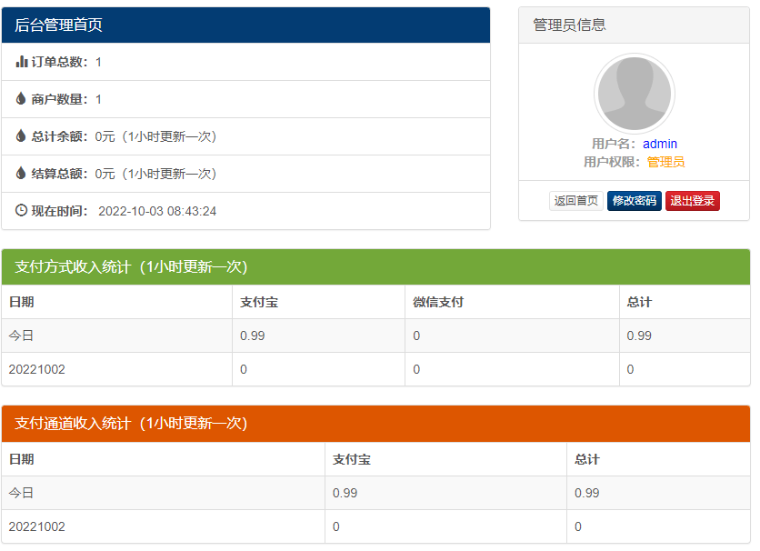Click the bar chart icon beside 订单总数
Viewport: 760px width, 551px height.
pyautogui.click(x=22, y=62)
